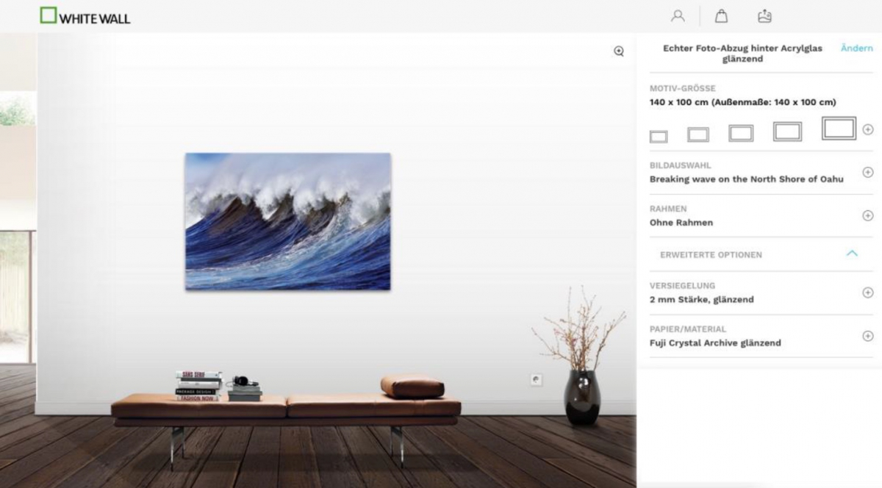Expand the Versiegelung section
The image size is (882, 488).
tap(868, 293)
